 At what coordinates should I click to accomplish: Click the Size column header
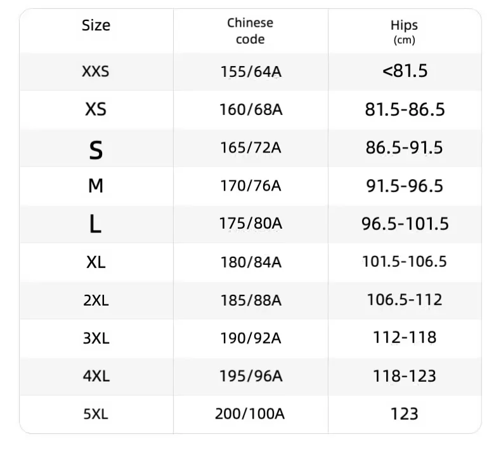pos(96,25)
